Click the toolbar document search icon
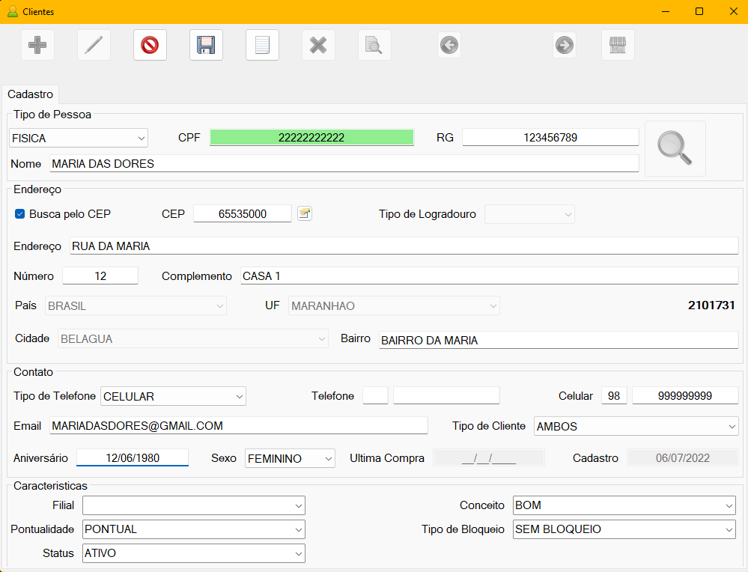This screenshot has height=572, width=748. (x=374, y=45)
